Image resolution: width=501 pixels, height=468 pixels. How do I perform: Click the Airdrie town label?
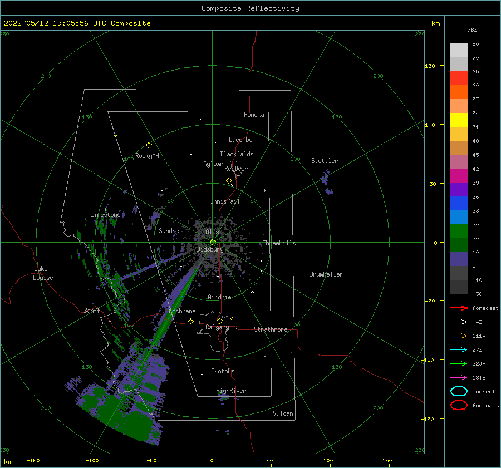[x=219, y=297]
